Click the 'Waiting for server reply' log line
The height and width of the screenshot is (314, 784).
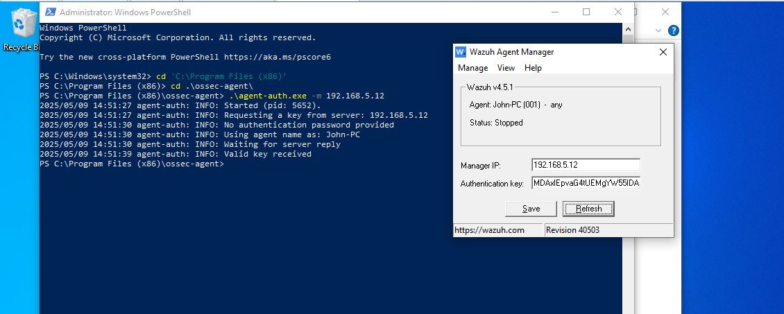[190, 144]
